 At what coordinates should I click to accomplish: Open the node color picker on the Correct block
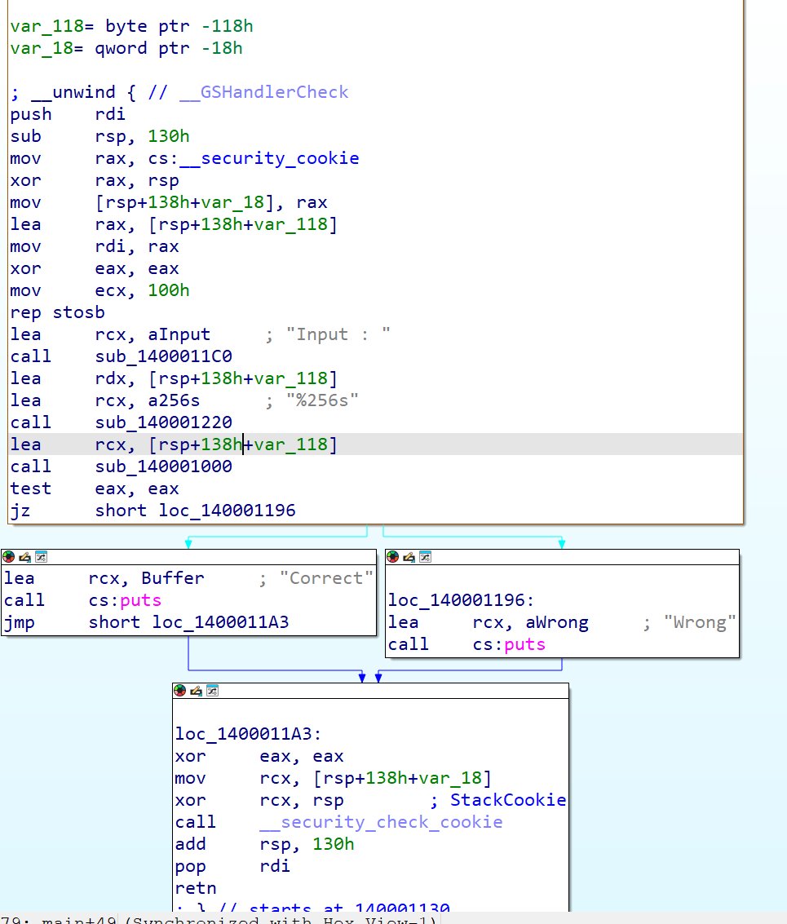(x=8, y=556)
